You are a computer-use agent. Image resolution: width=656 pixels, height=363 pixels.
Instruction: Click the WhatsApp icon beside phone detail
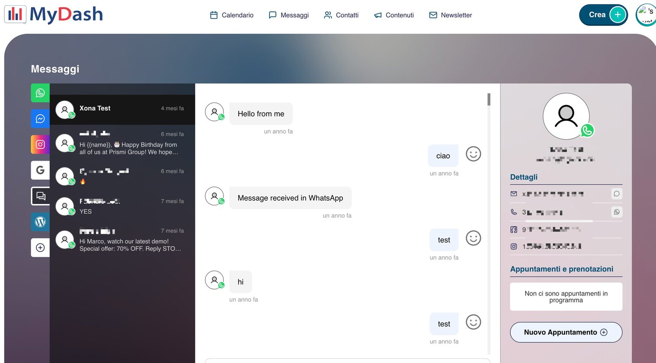coord(617,212)
